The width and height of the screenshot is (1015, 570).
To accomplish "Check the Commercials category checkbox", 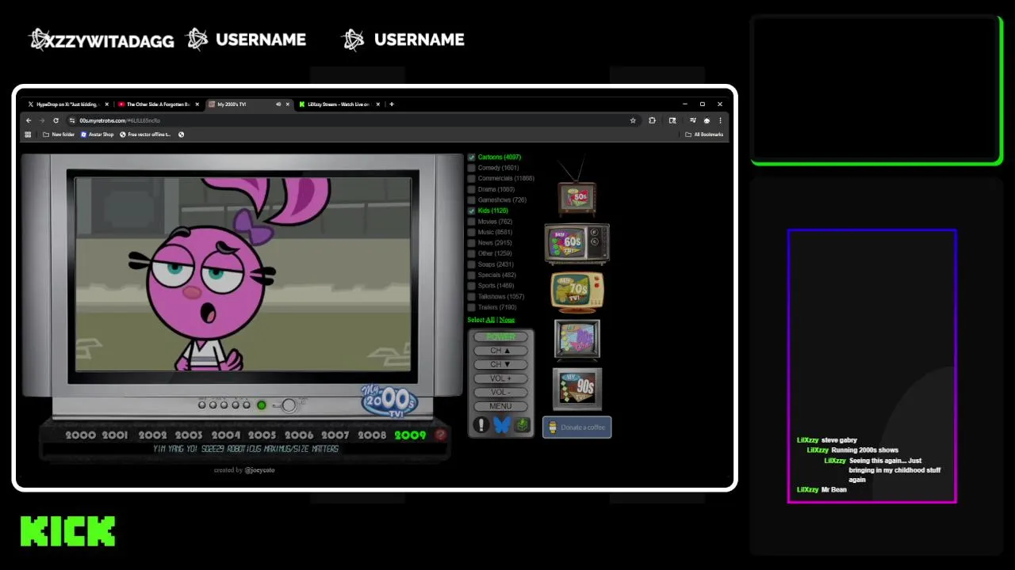I will tap(471, 178).
